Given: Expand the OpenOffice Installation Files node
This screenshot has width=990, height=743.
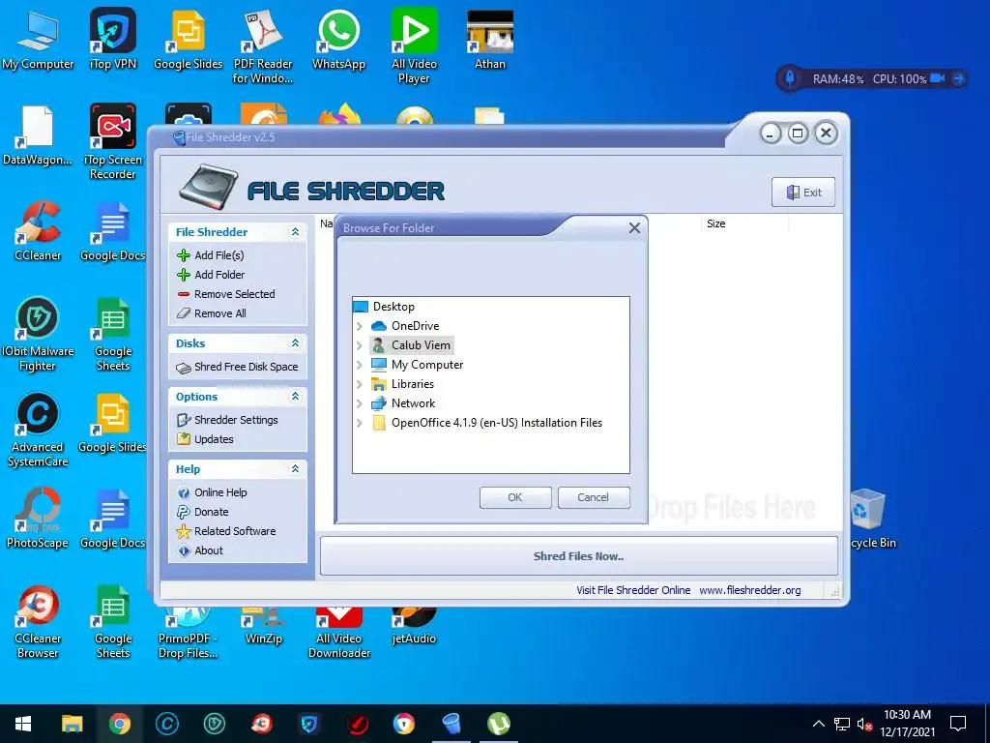Looking at the screenshot, I should pos(360,424).
